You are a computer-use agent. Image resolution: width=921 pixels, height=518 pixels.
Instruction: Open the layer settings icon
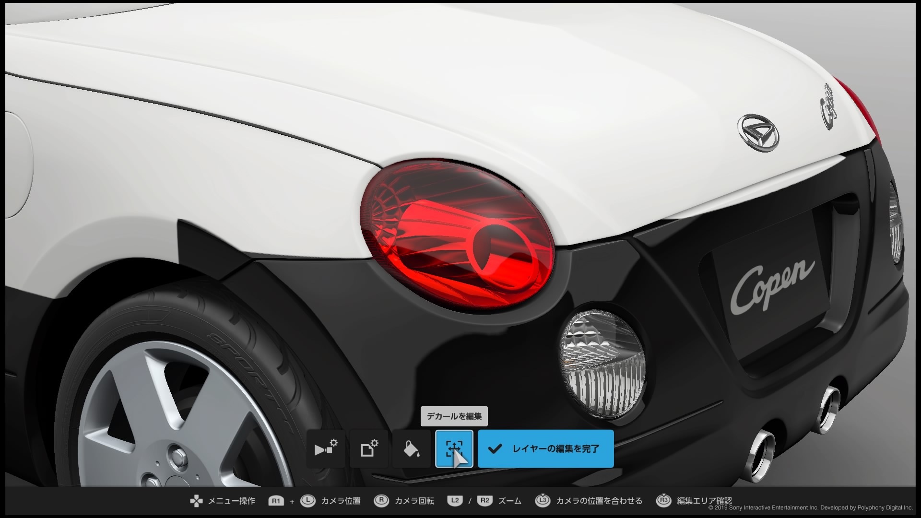pyautogui.click(x=368, y=448)
